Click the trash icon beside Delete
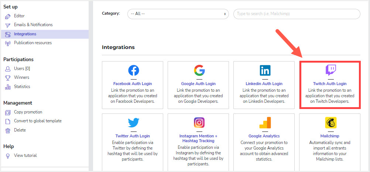This screenshot has width=370, height=172. click(x=8, y=130)
